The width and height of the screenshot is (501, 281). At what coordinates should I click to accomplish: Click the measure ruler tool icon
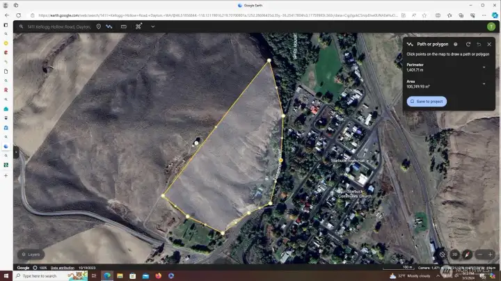(x=124, y=26)
